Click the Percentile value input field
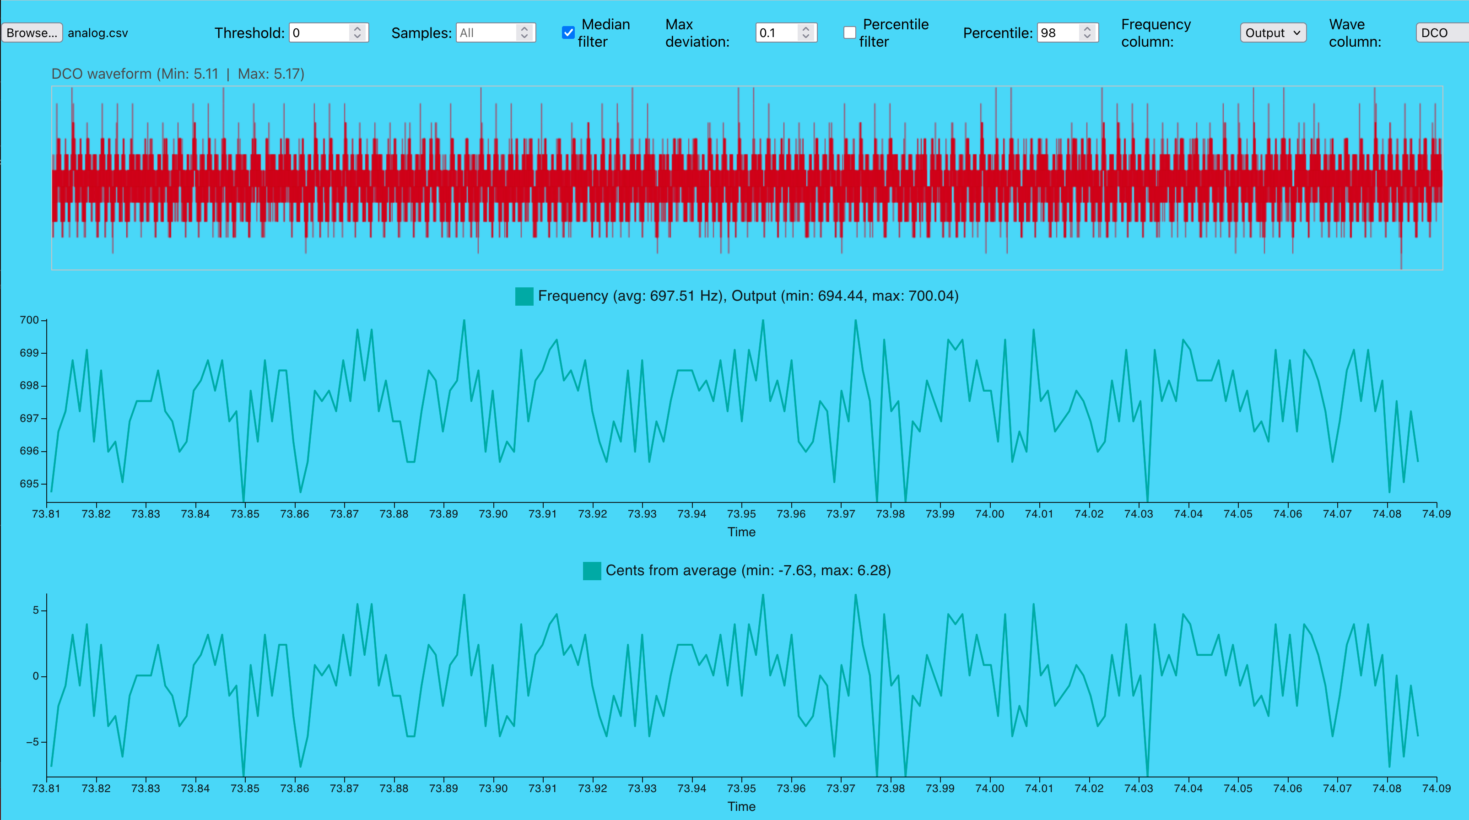Screen dimensions: 1469x820 pyautogui.click(x=1057, y=33)
